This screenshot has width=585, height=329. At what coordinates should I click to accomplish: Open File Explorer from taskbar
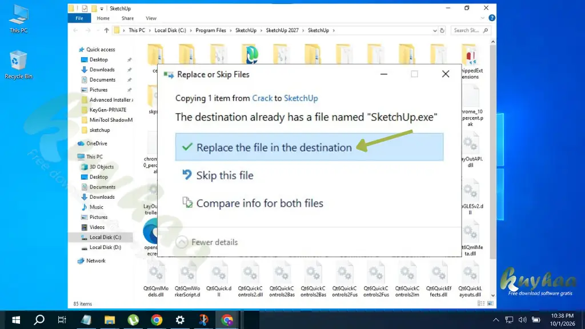(110, 320)
